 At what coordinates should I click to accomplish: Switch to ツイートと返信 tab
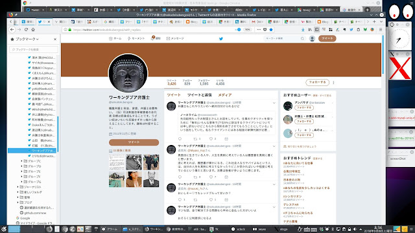pyautogui.click(x=200, y=95)
